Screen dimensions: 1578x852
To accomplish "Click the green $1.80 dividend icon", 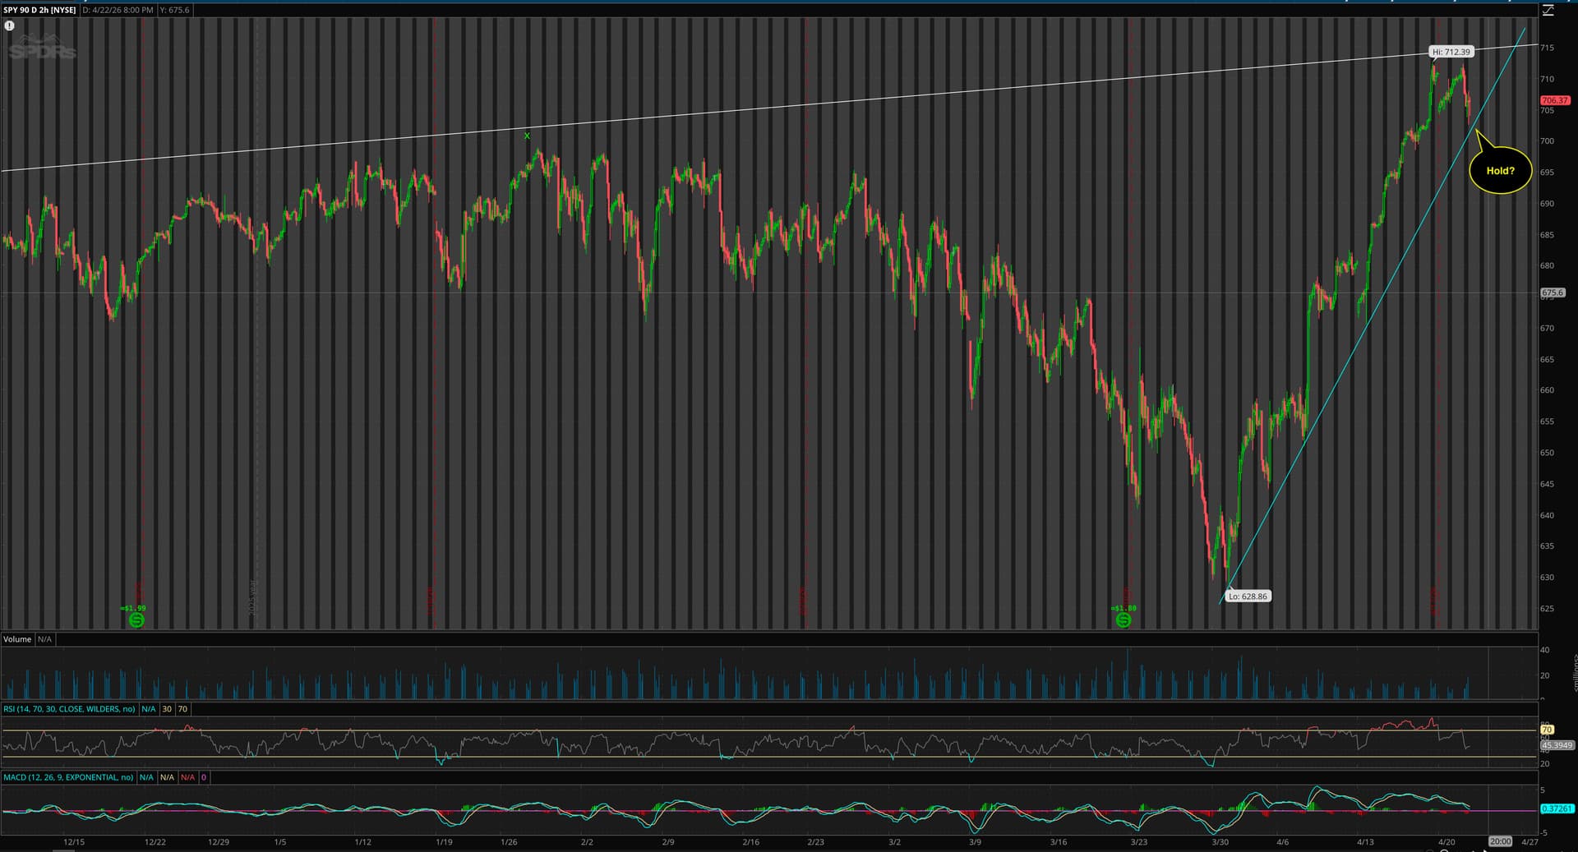I will coord(1124,619).
